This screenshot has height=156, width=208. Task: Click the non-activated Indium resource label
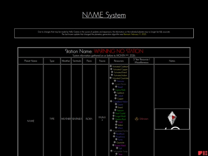click(x=120, y=125)
